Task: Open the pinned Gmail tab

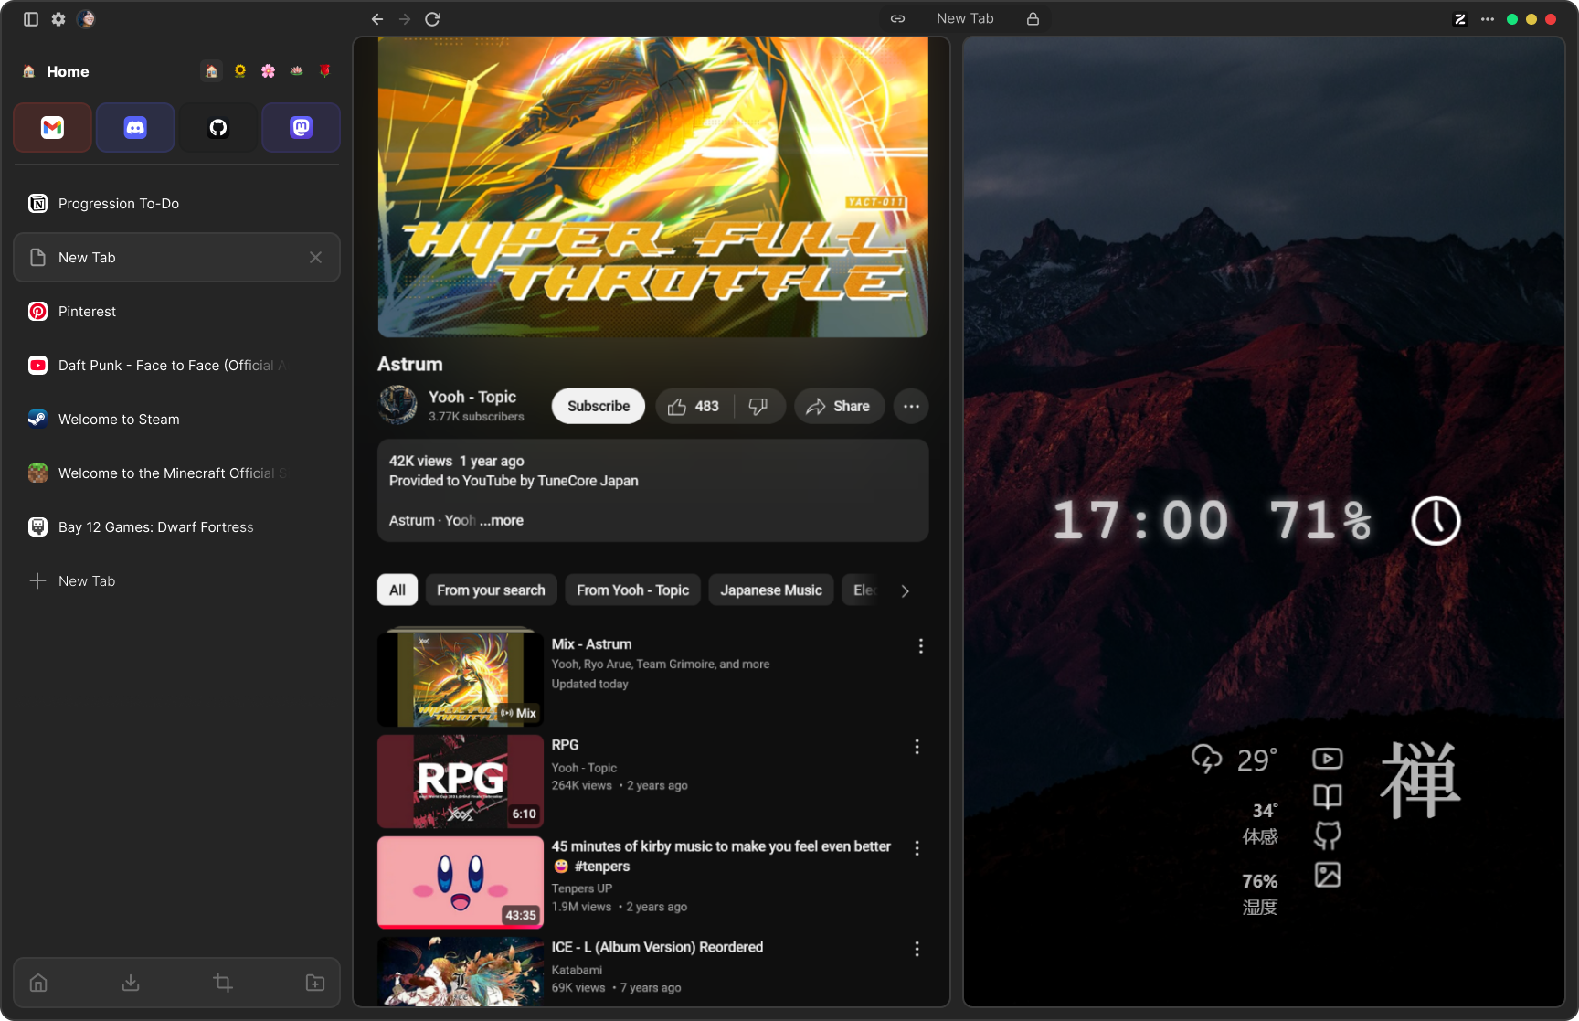Action: tap(52, 128)
